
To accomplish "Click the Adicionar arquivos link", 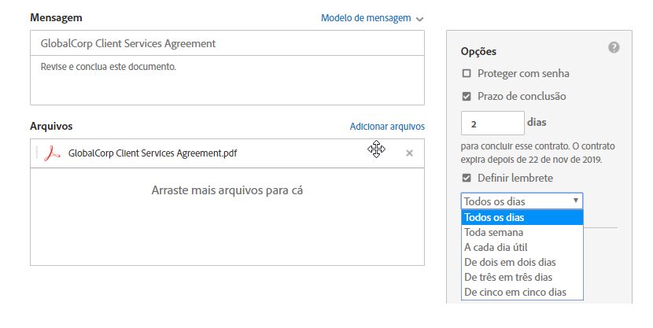I will tap(387, 127).
